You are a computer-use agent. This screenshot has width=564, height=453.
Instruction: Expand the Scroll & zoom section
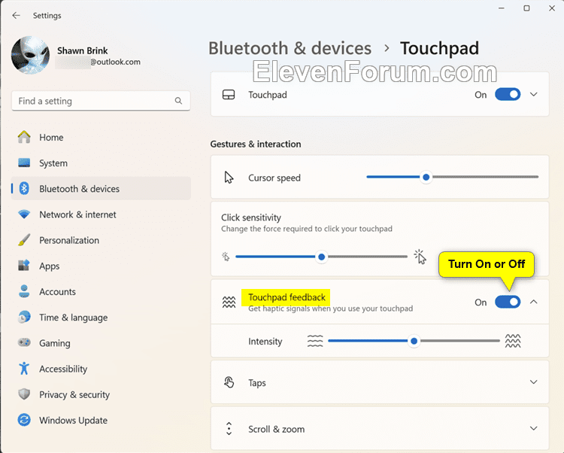(534, 428)
